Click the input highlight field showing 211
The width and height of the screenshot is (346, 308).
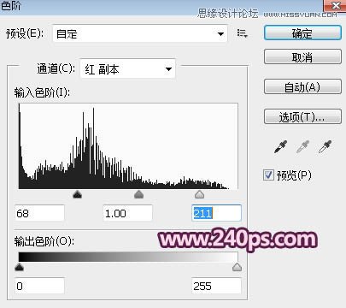point(216,213)
